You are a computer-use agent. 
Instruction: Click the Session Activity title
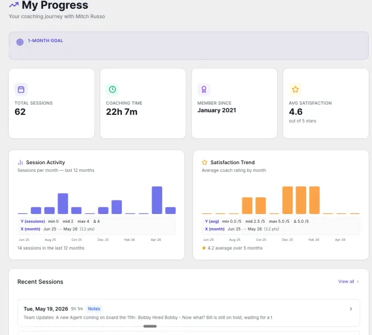[45, 163]
